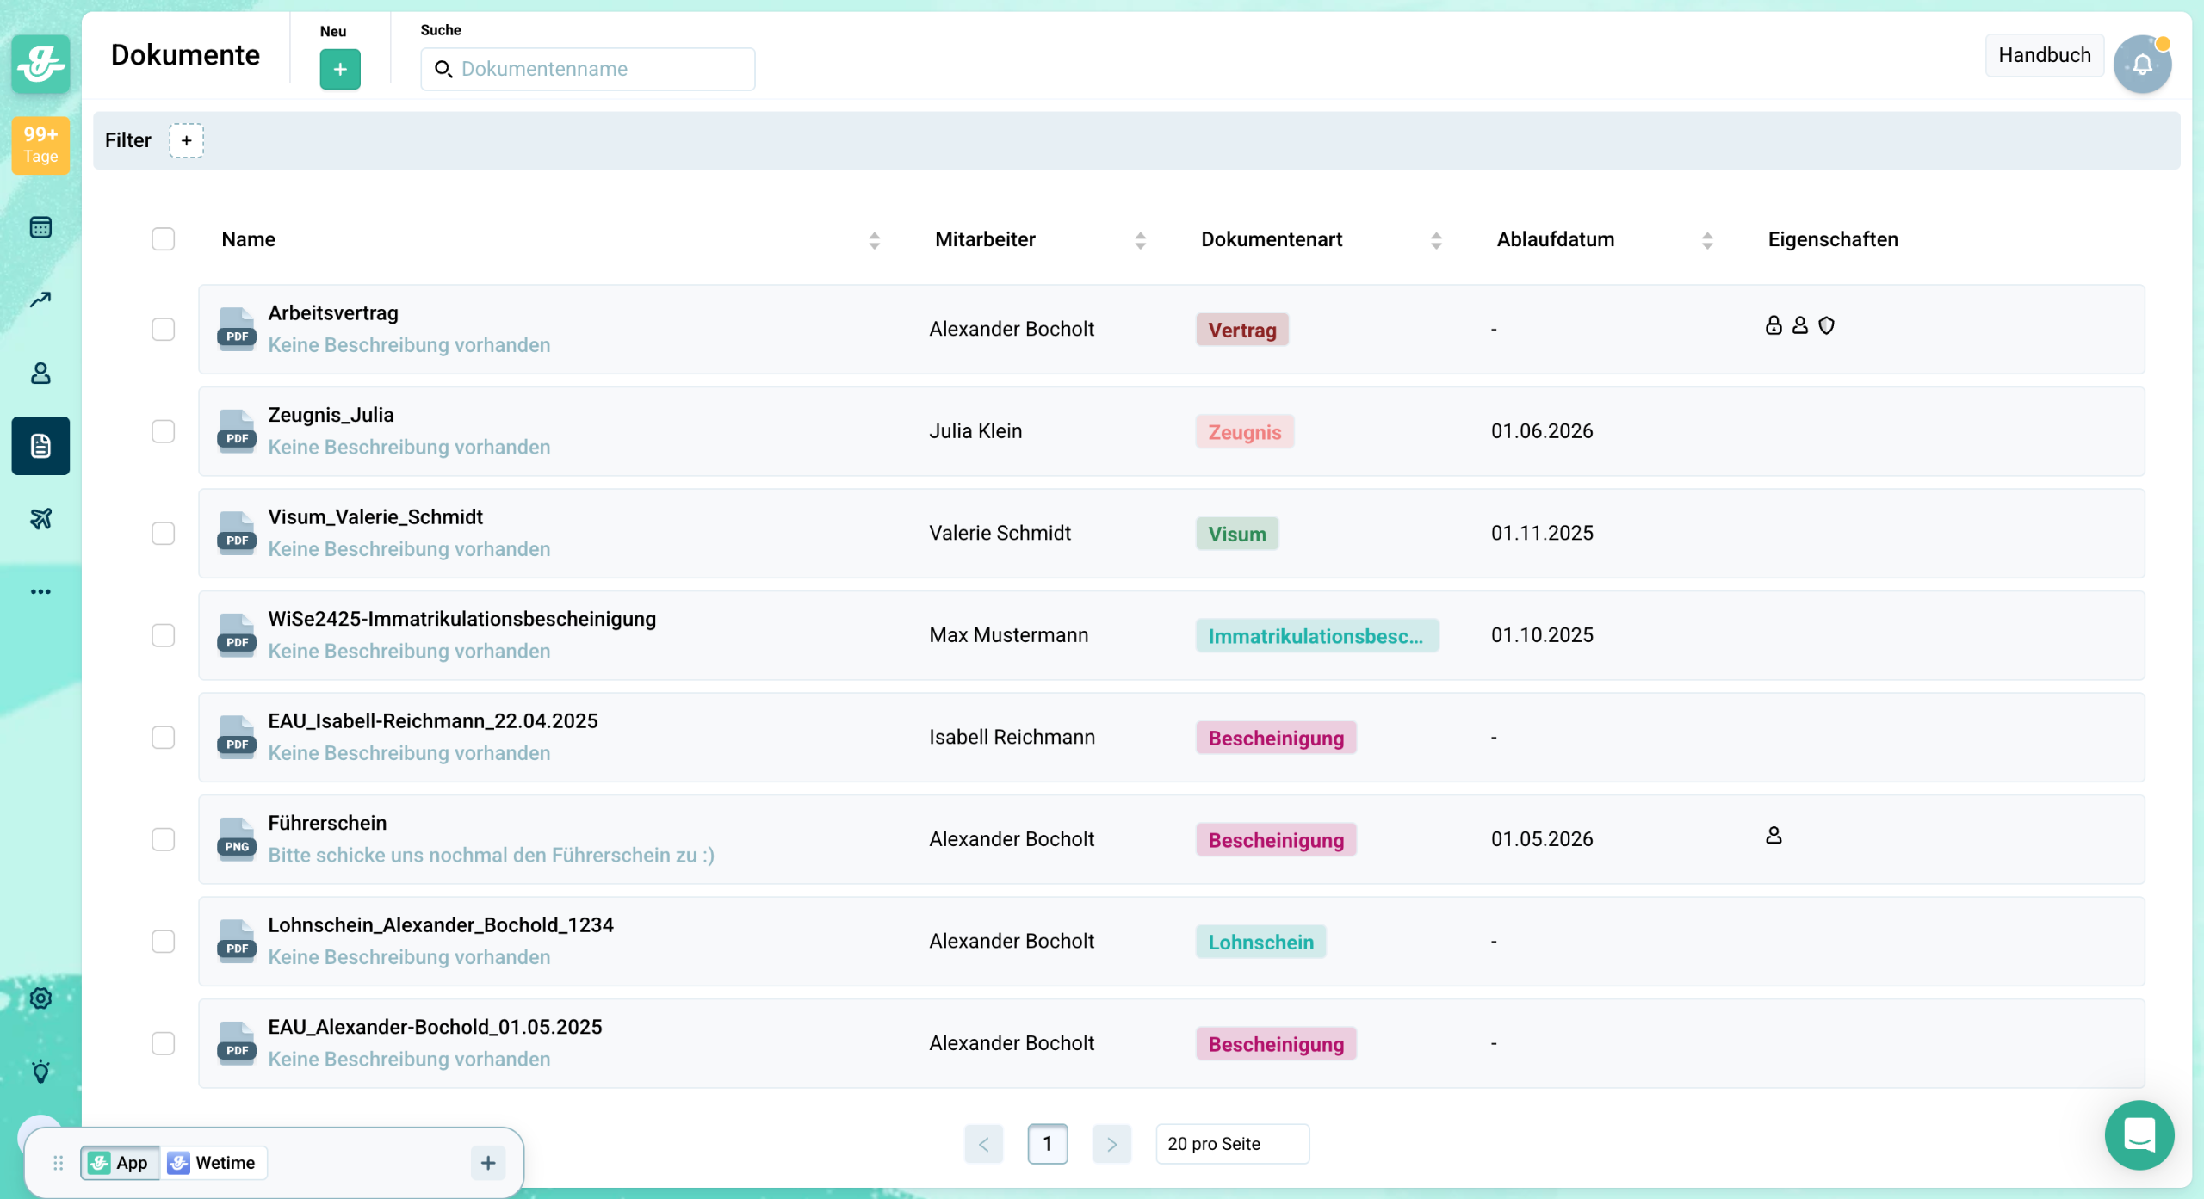This screenshot has height=1199, width=2204.
Task: Select the App tab in bottom bar
Action: [120, 1163]
